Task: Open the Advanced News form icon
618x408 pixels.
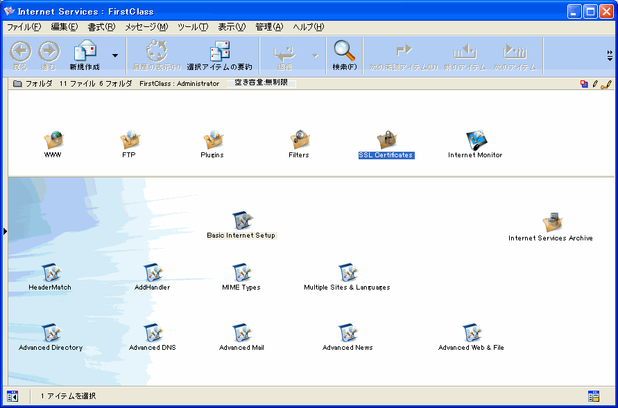Action: tap(348, 333)
